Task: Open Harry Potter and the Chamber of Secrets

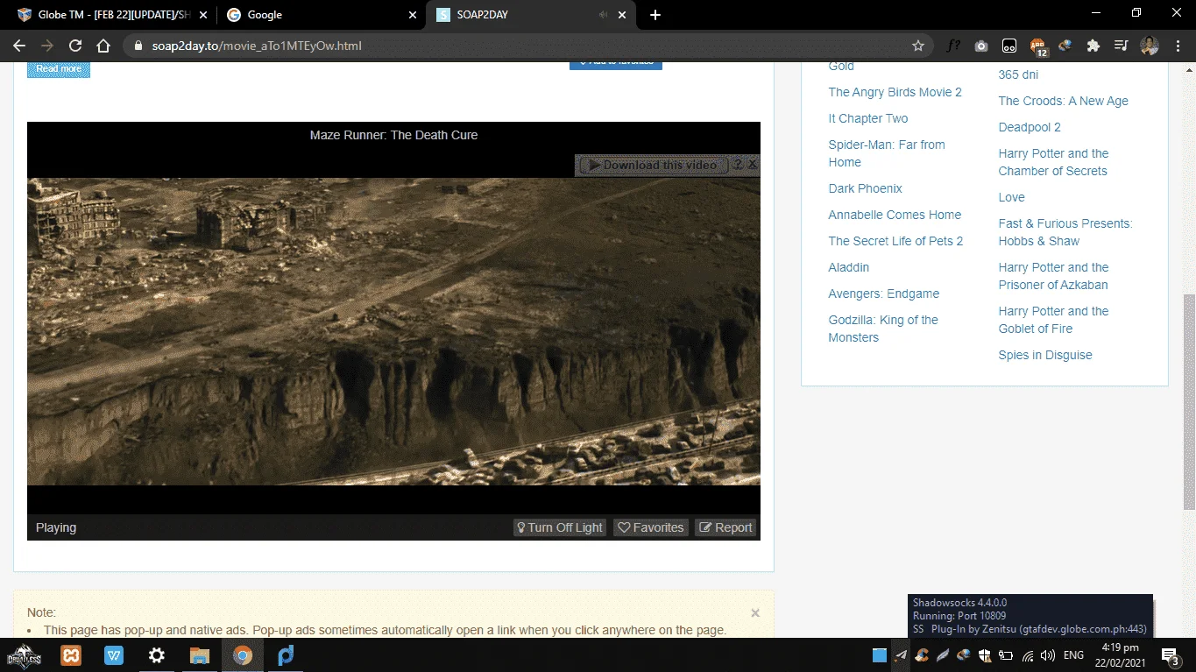Action: point(1053,162)
